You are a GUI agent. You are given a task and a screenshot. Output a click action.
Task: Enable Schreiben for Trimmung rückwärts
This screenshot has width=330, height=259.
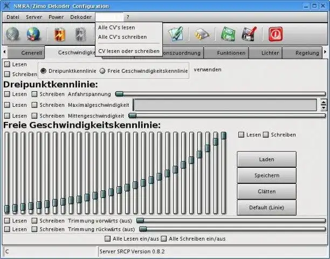(x=35, y=229)
